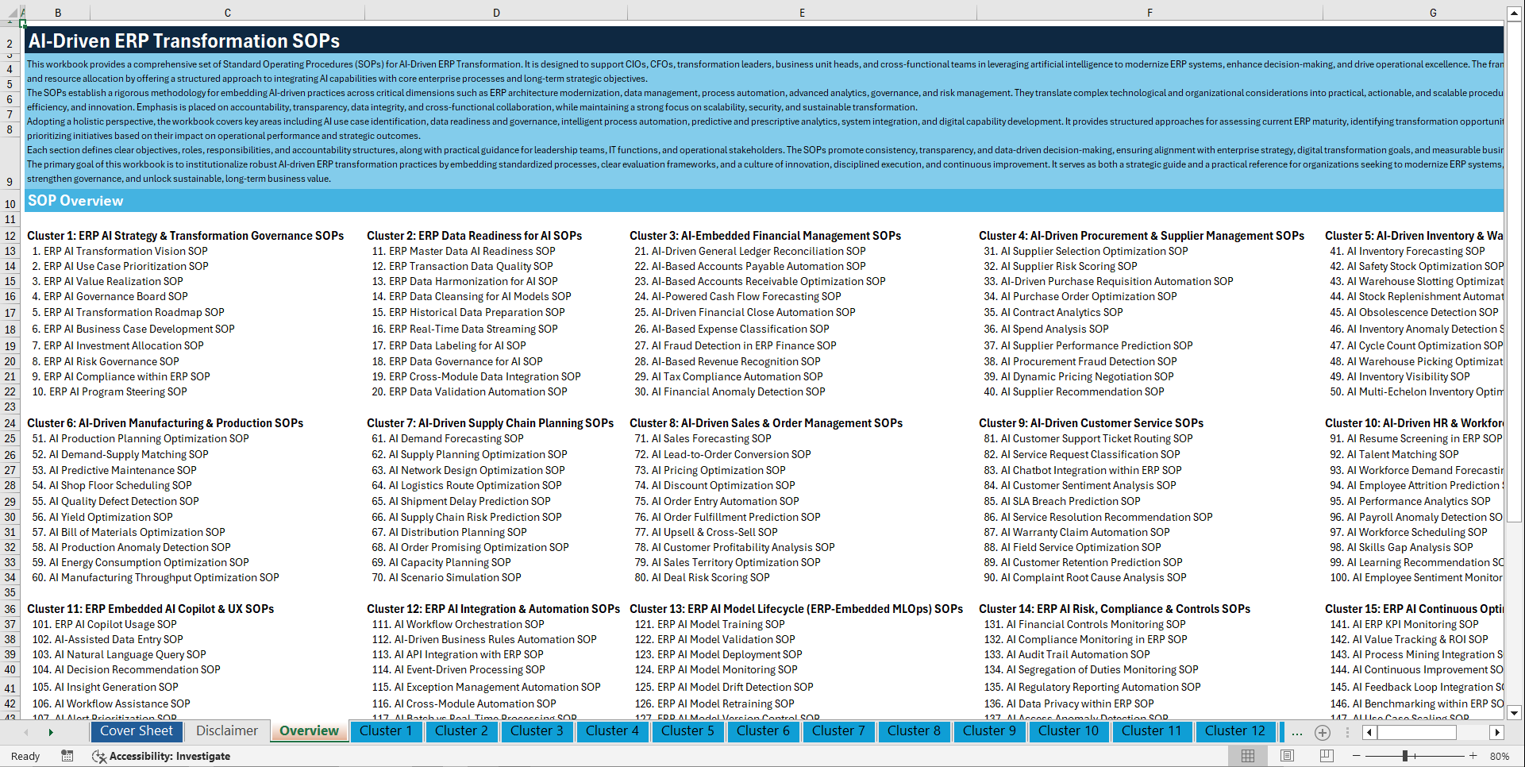This screenshot has width=1525, height=767.
Task: Click 'AI Workflow Orchestration SOP' cell
Action: (x=458, y=624)
